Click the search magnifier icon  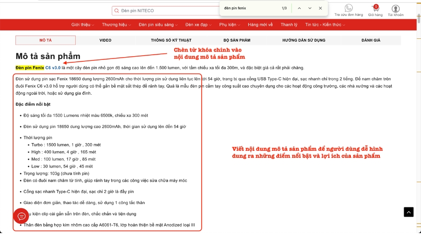(x=116, y=11)
